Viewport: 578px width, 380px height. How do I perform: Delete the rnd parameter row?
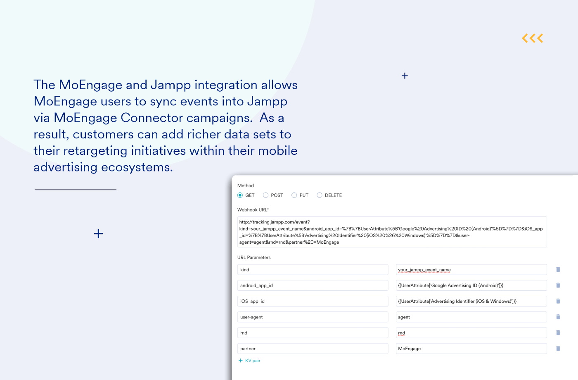click(558, 332)
